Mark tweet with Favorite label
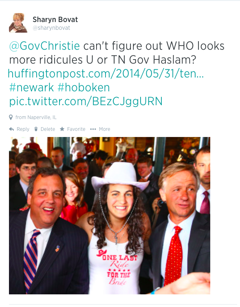 pos(76,129)
